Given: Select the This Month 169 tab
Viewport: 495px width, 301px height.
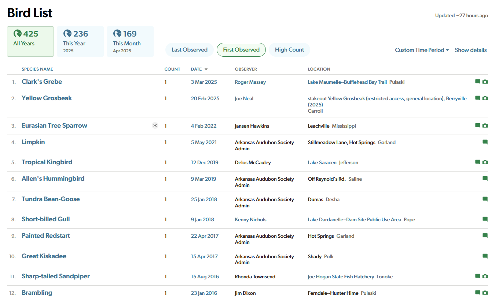Looking at the screenshot, I should tap(130, 41).
